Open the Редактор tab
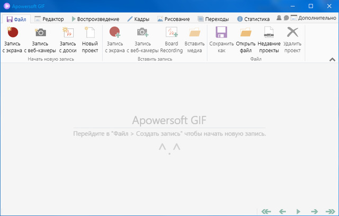339x216 pixels. [x=49, y=19]
